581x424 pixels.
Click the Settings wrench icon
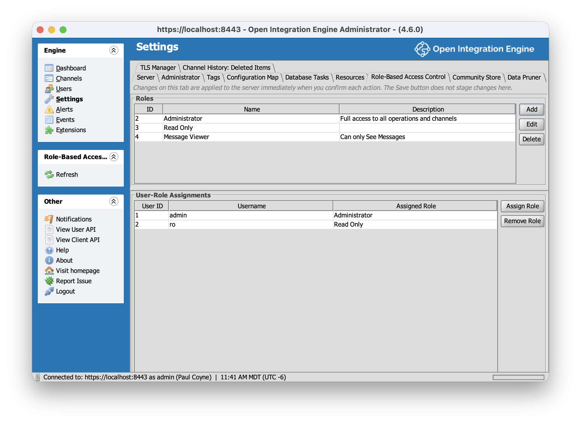[49, 99]
